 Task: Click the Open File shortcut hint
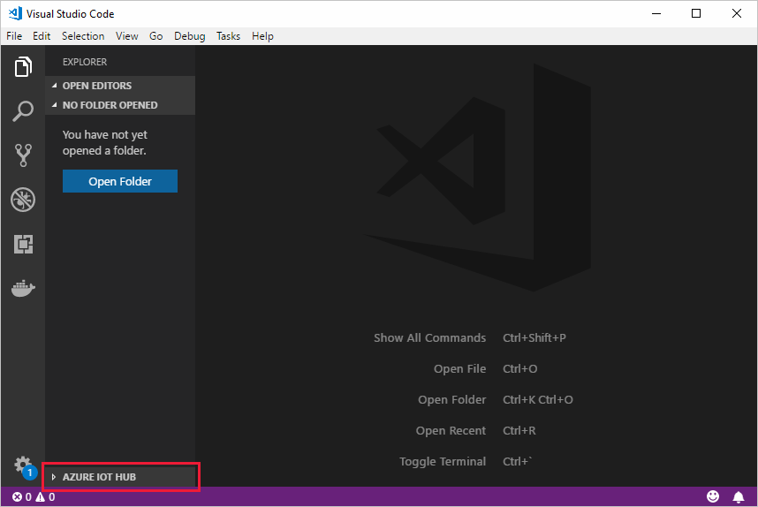click(x=485, y=369)
